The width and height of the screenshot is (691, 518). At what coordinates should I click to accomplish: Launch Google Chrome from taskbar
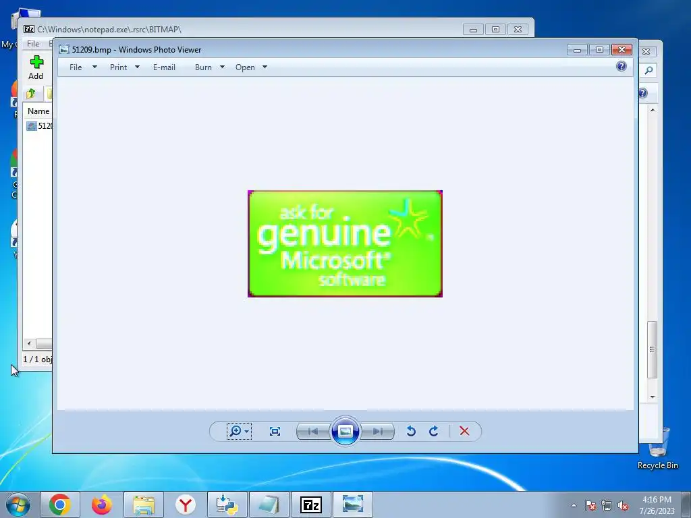coord(60,505)
